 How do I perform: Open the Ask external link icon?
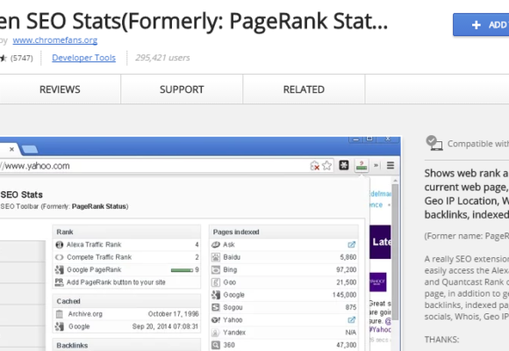[x=352, y=245]
